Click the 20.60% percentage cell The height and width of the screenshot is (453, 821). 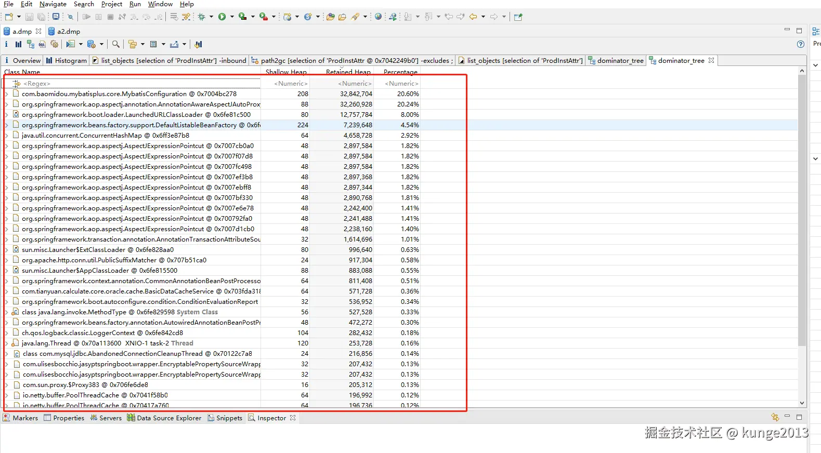pos(408,94)
